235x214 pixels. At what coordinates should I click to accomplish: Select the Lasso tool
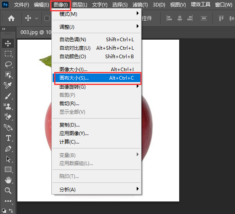(8, 64)
